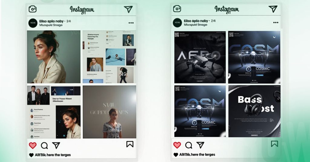Tap the Instagram logo in left header
This screenshot has height=162, width=310.
click(82, 9)
